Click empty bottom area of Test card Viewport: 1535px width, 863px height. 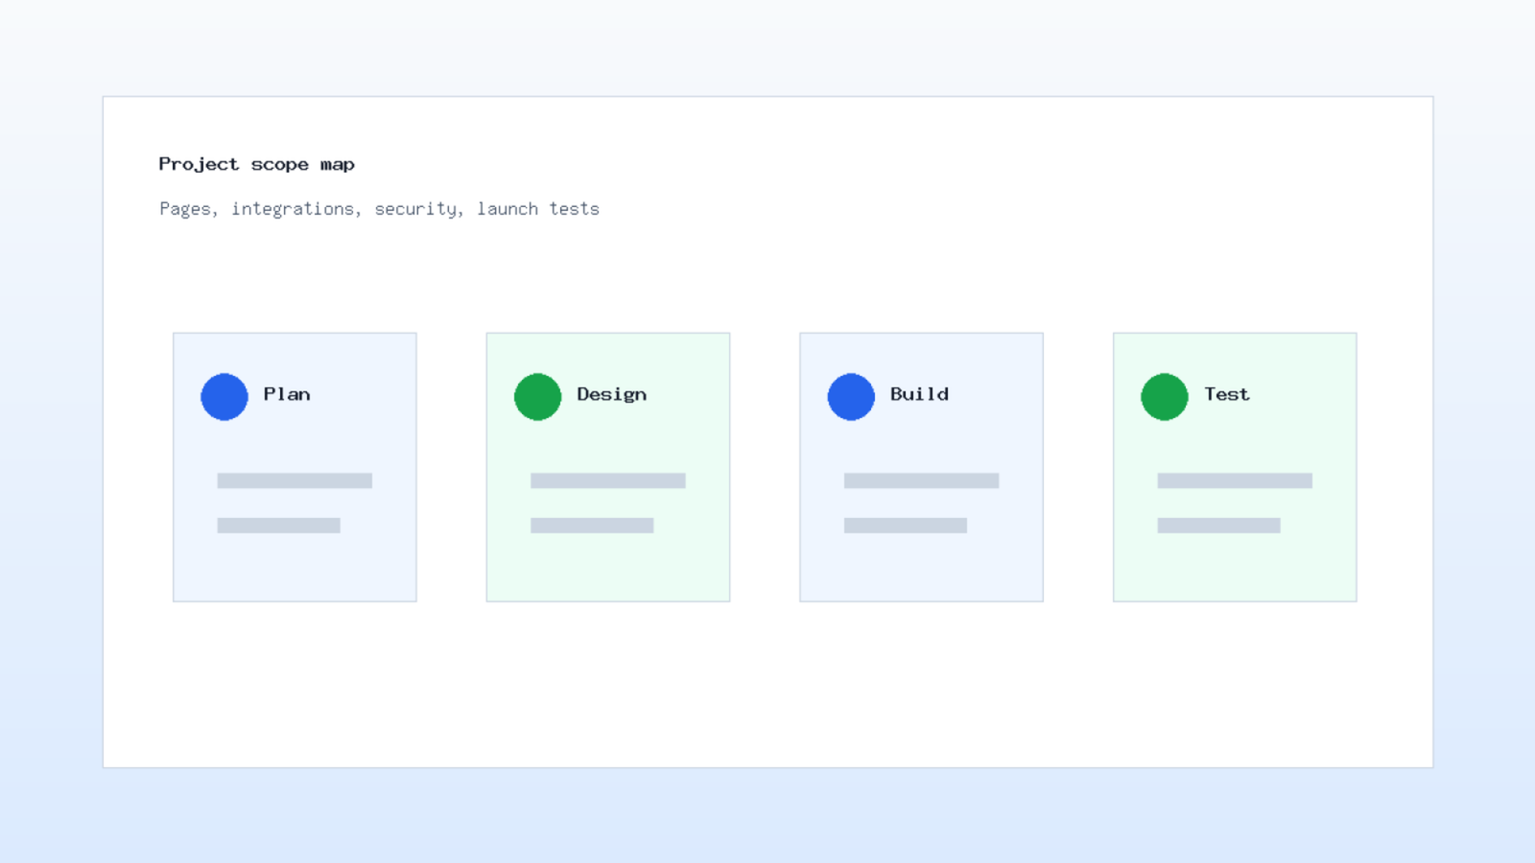[1235, 568]
